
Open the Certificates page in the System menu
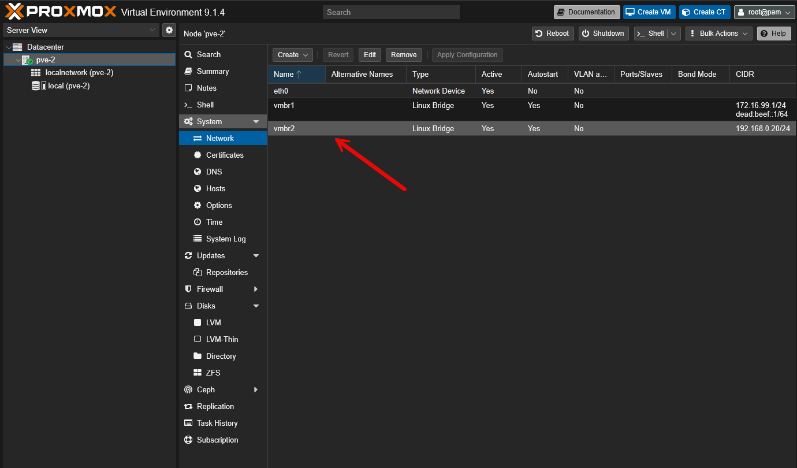point(224,155)
